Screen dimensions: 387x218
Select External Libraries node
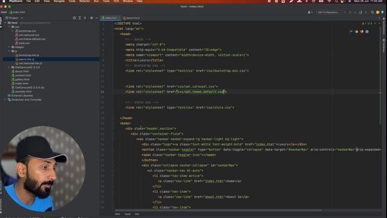pos(20,96)
